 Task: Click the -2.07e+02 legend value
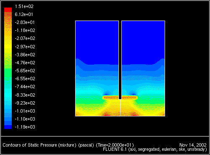[x=25, y=38]
